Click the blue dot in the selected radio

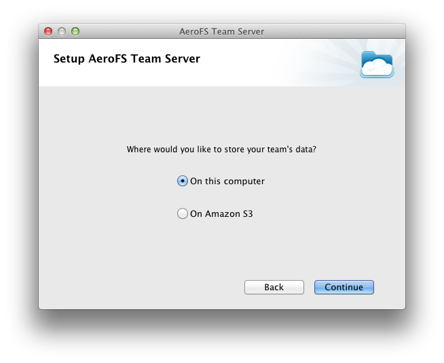pyautogui.click(x=183, y=181)
